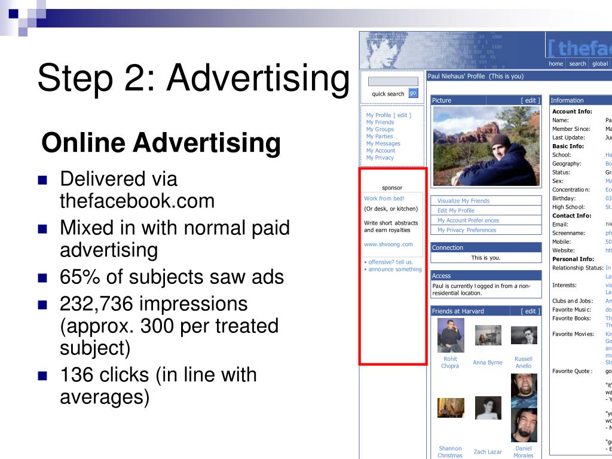Click the Relationship Status label
This screenshot has height=459, width=612.
(578, 268)
